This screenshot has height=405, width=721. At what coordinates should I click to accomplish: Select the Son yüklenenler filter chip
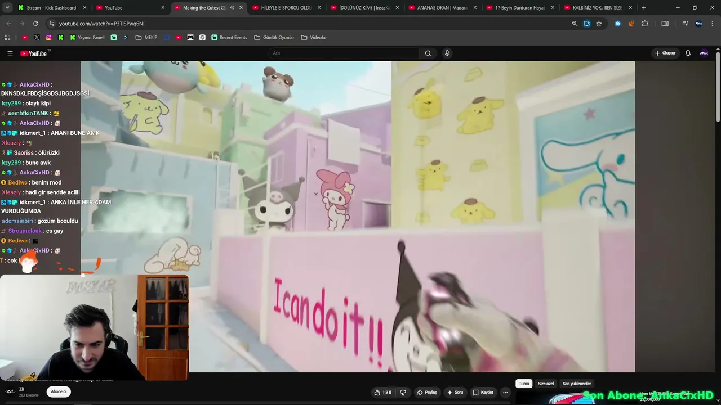click(x=577, y=384)
